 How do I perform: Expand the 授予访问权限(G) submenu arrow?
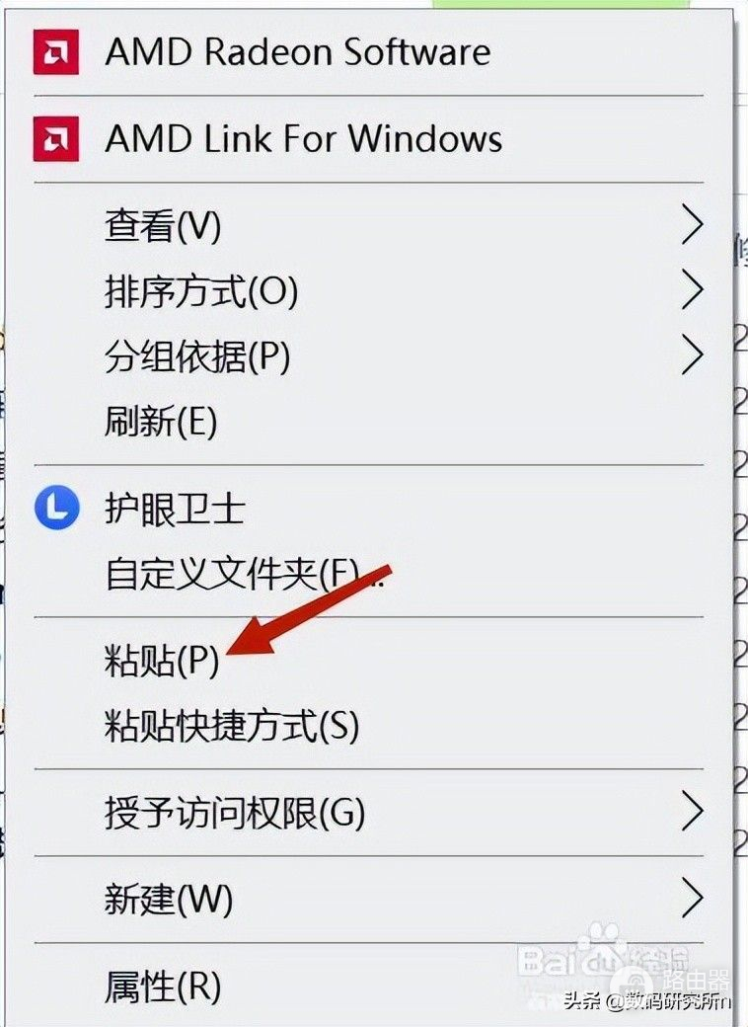coord(692,812)
